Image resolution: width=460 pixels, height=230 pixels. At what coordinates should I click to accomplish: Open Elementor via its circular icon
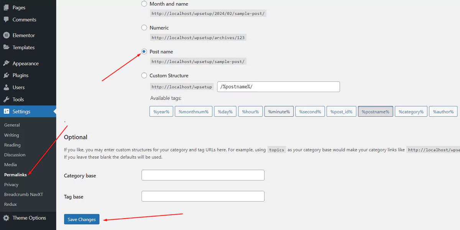pyautogui.click(x=6, y=35)
